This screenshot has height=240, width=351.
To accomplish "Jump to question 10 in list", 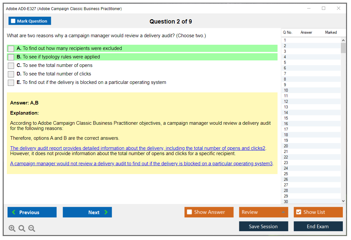I will pyautogui.click(x=286, y=90).
